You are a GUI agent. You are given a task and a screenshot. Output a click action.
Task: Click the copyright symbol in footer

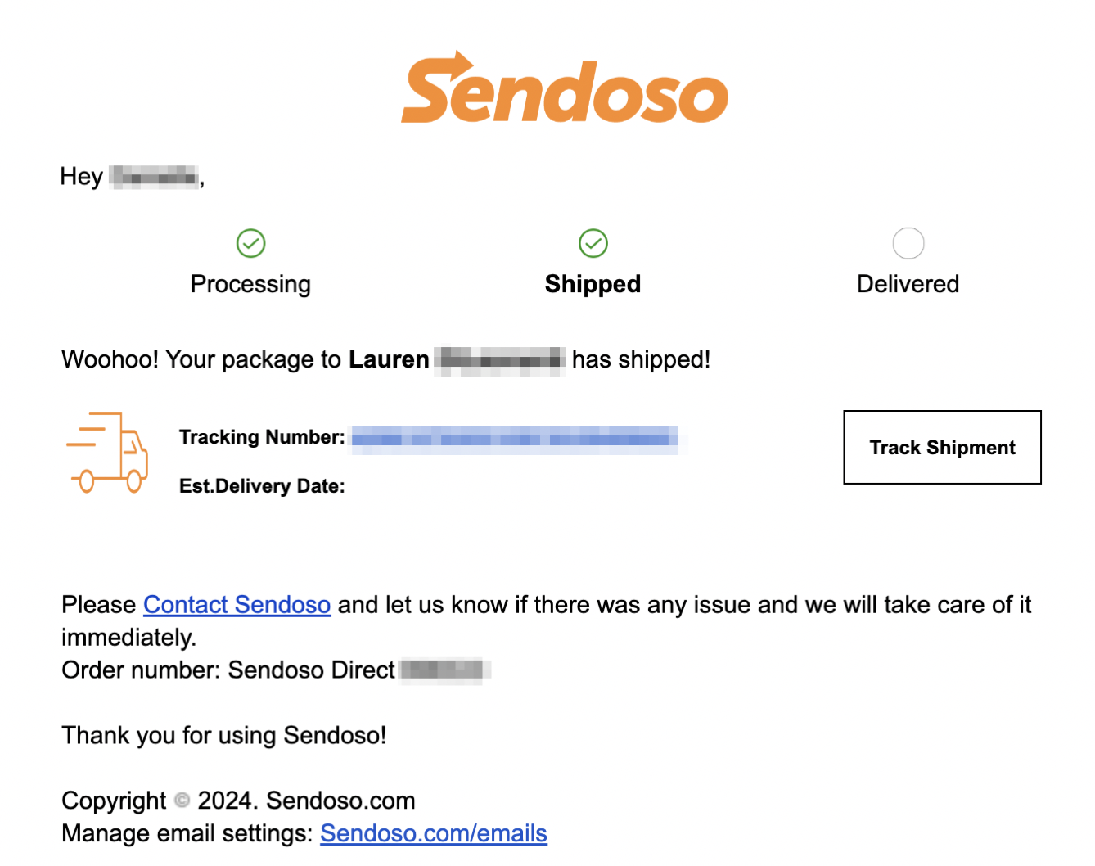pos(182,801)
